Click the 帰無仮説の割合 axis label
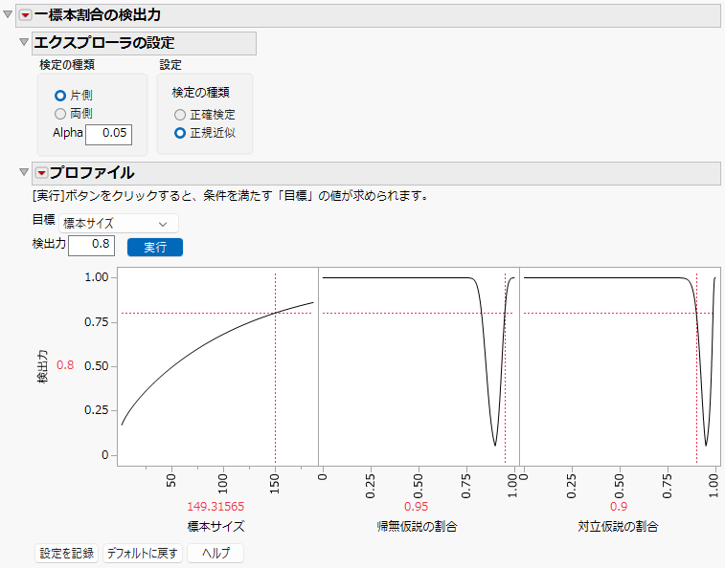This screenshot has height=568, width=725. (417, 527)
